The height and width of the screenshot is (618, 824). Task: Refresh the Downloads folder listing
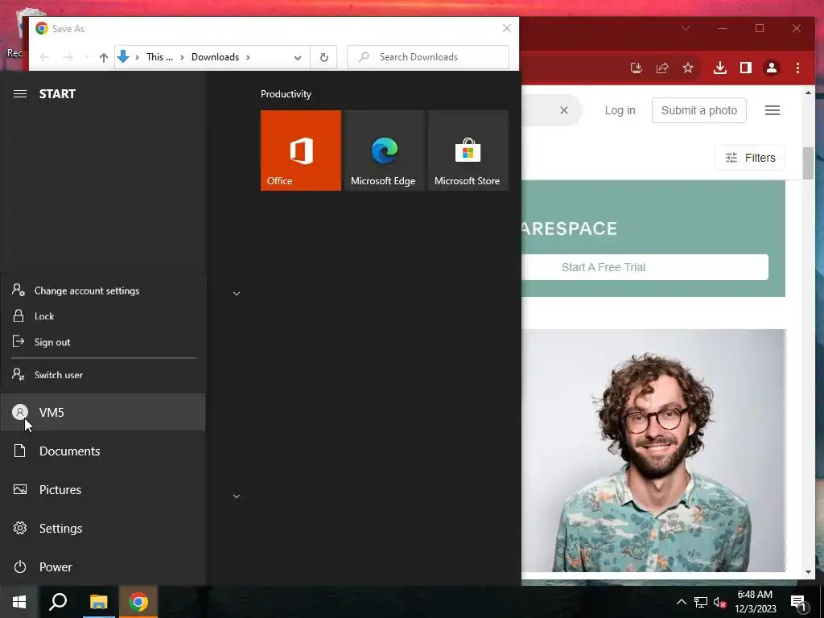pos(323,57)
